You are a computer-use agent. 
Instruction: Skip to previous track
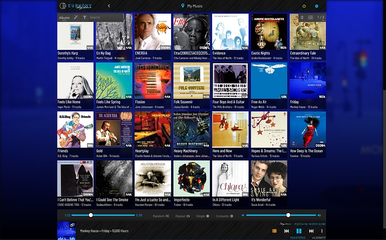click(x=286, y=231)
